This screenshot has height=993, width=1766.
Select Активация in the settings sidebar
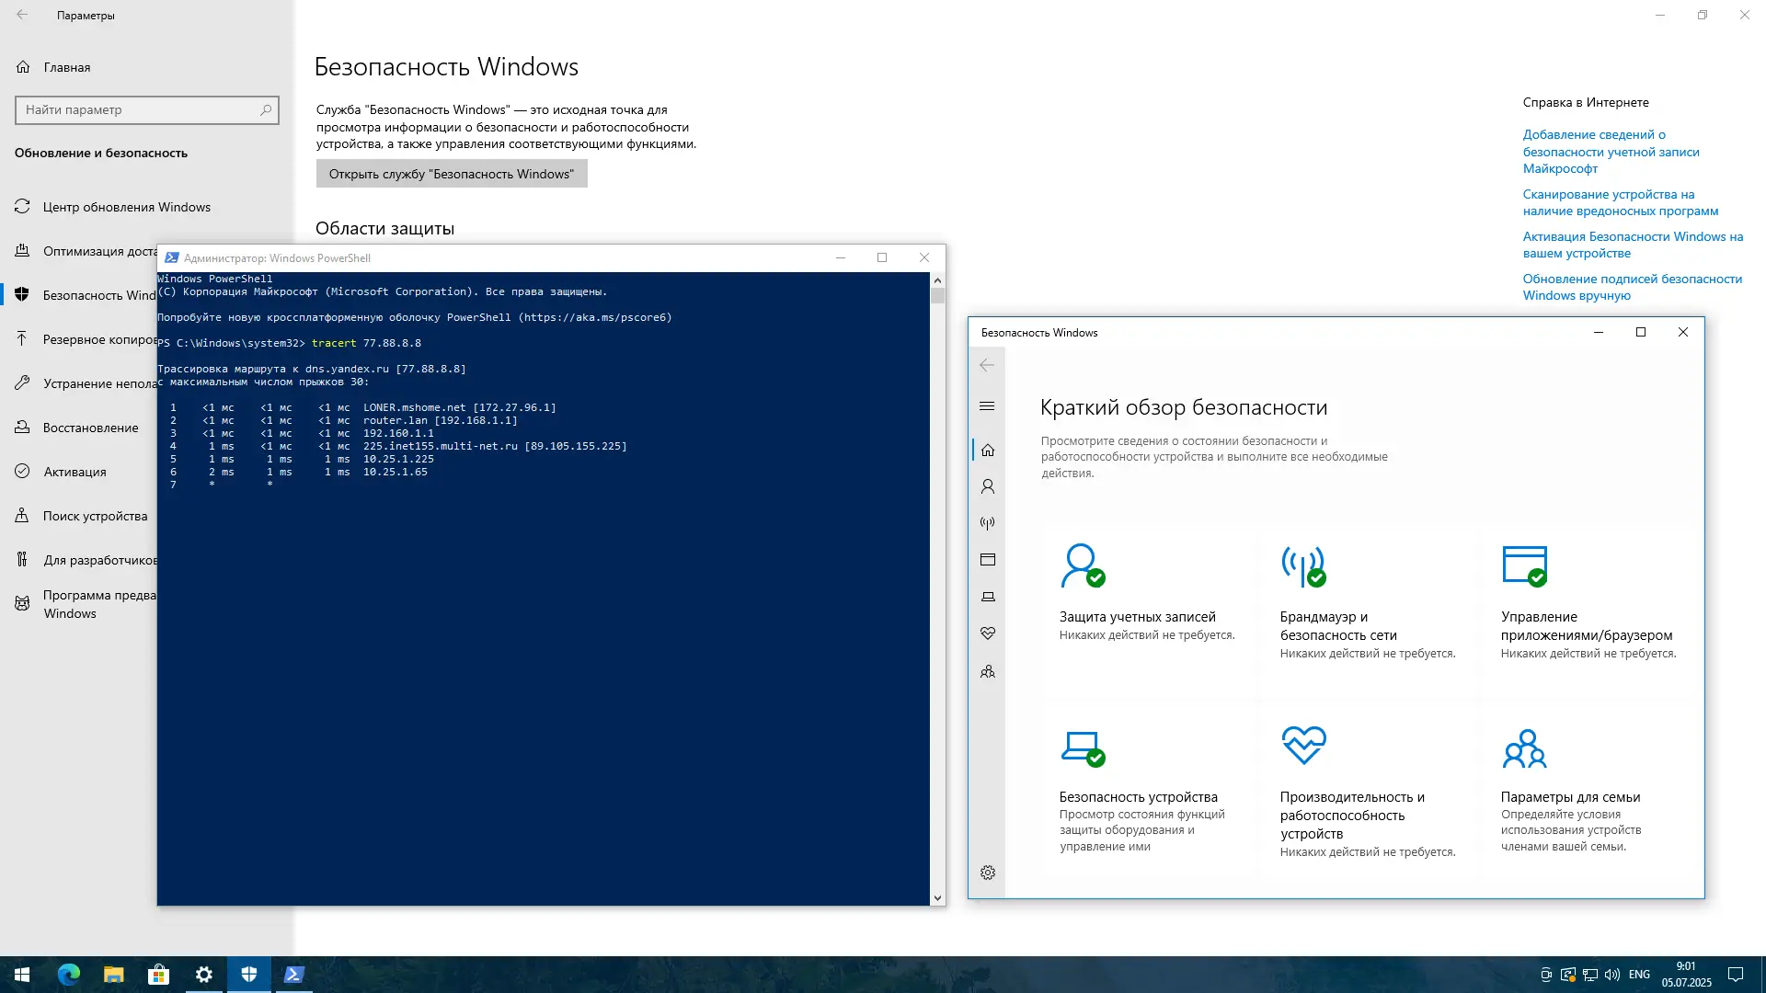75,472
